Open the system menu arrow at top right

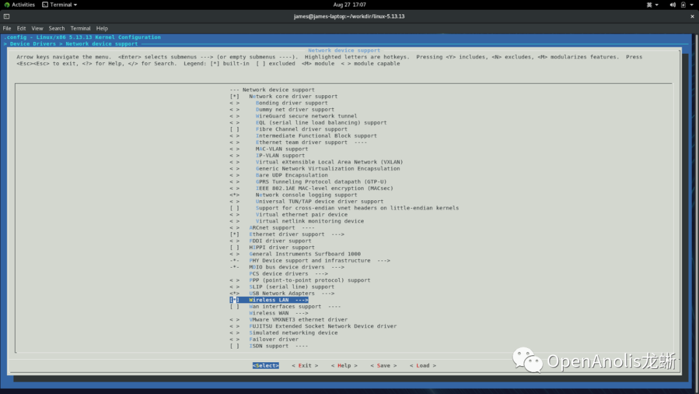pos(692,5)
